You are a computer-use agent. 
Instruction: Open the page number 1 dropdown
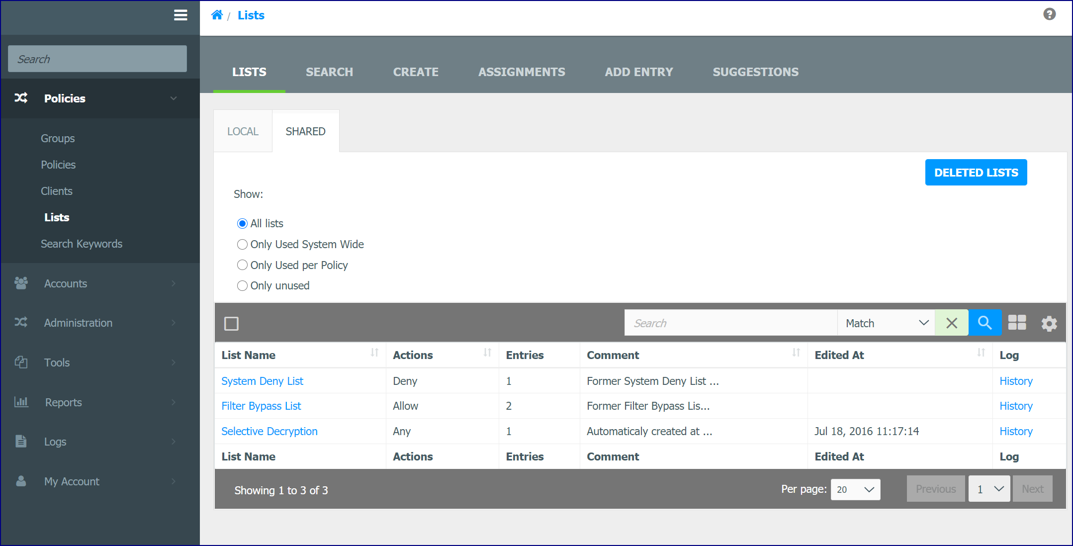[989, 489]
